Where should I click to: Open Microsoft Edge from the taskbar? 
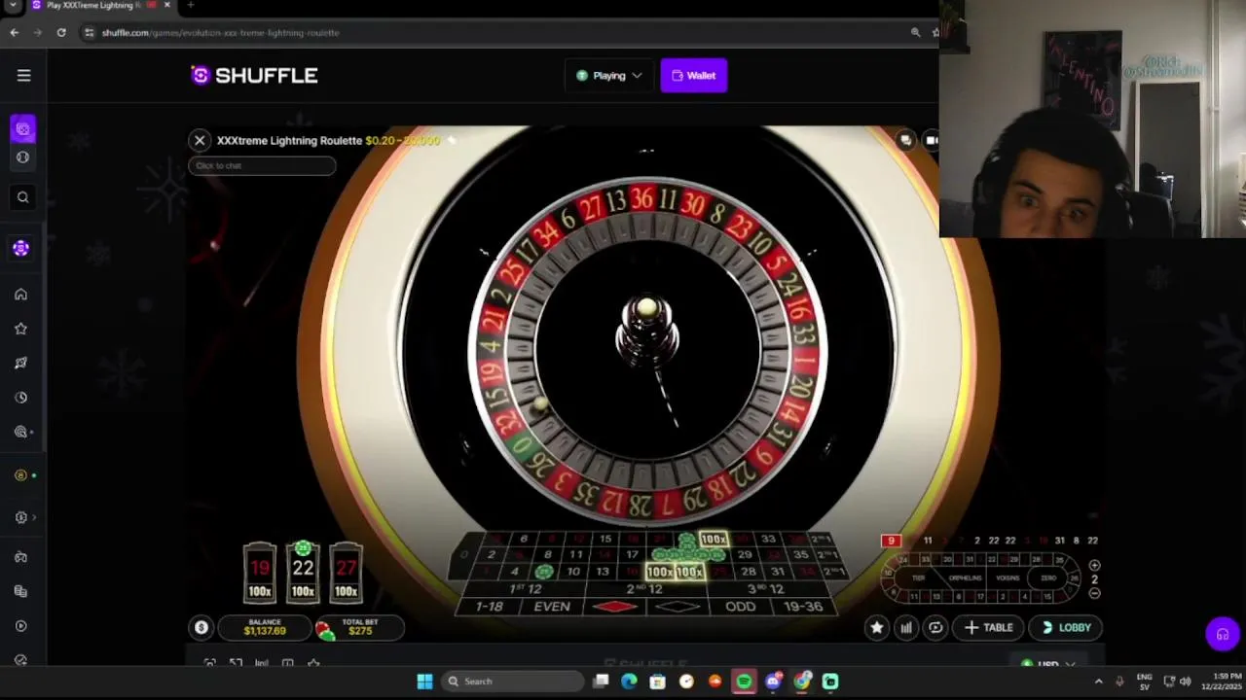pos(629,682)
